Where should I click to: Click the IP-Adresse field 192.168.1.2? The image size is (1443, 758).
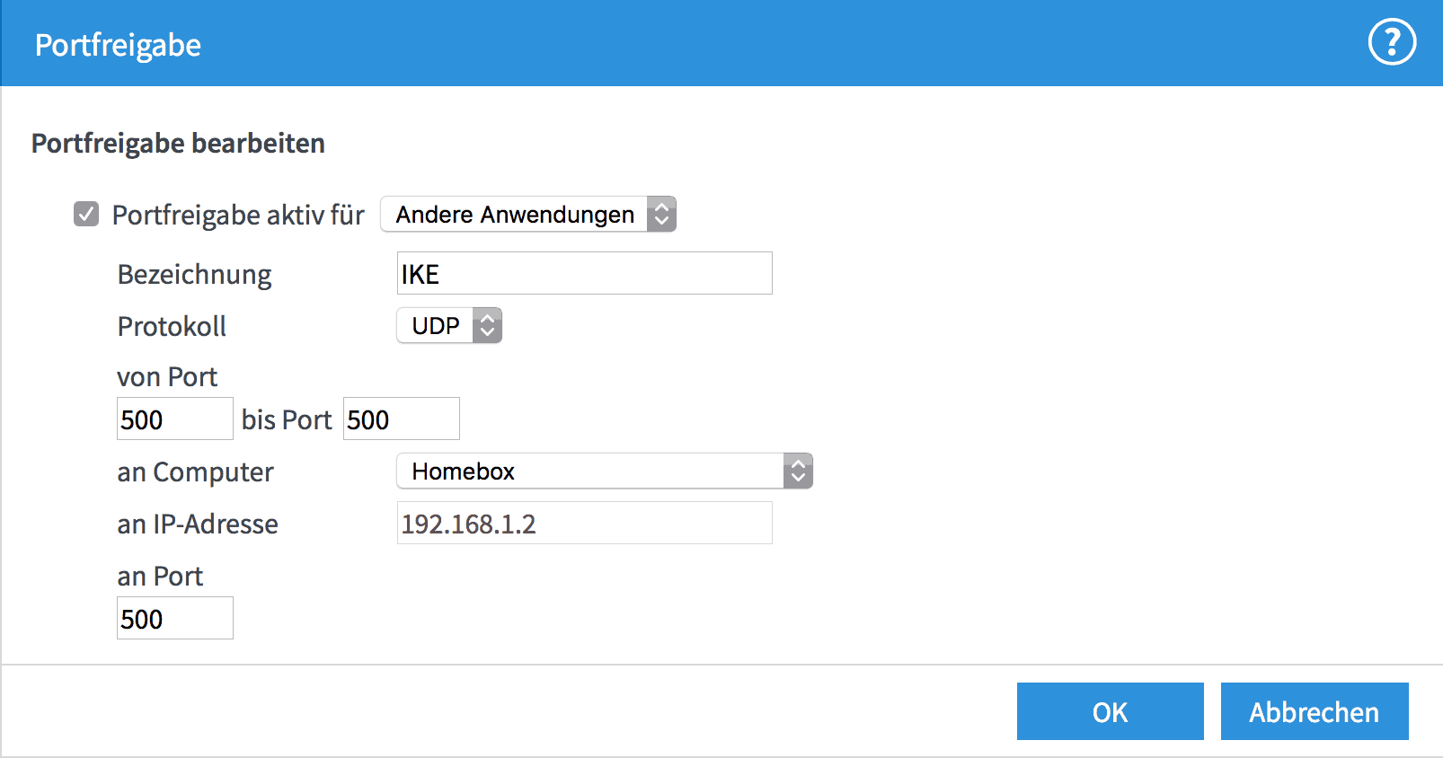(585, 523)
